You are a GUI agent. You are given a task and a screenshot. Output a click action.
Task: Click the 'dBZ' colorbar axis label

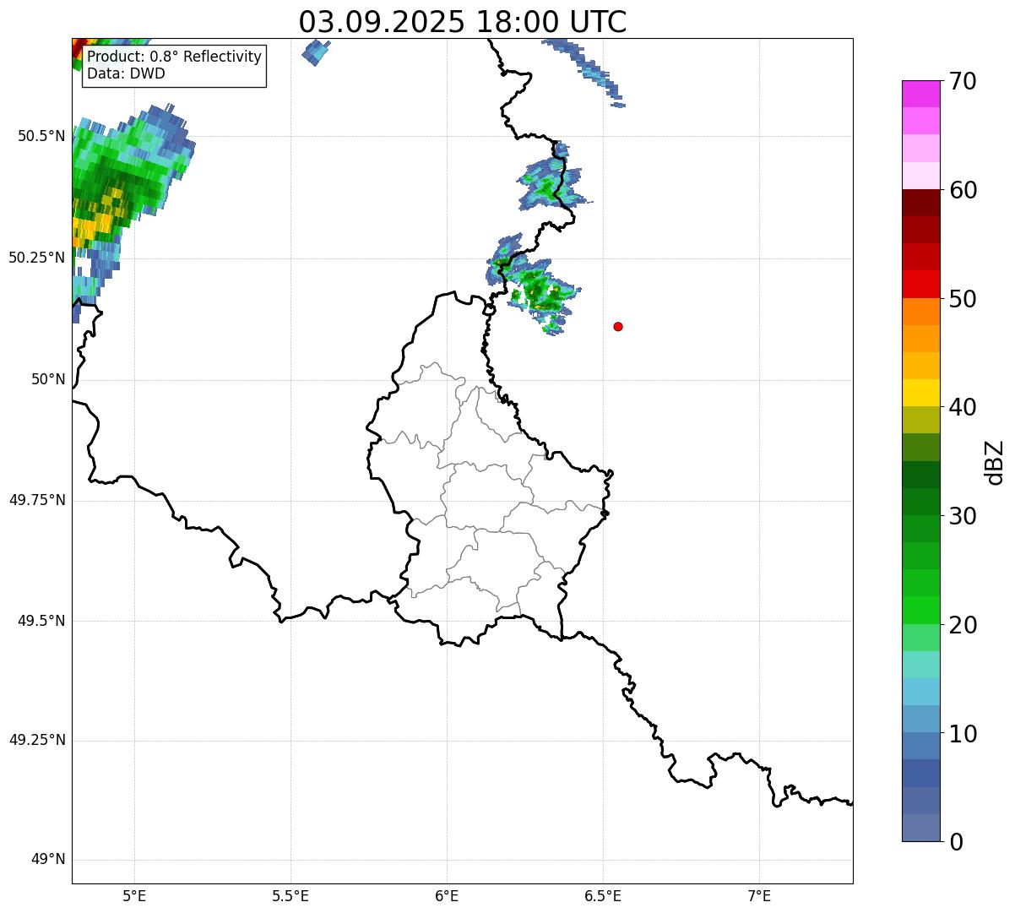click(995, 462)
